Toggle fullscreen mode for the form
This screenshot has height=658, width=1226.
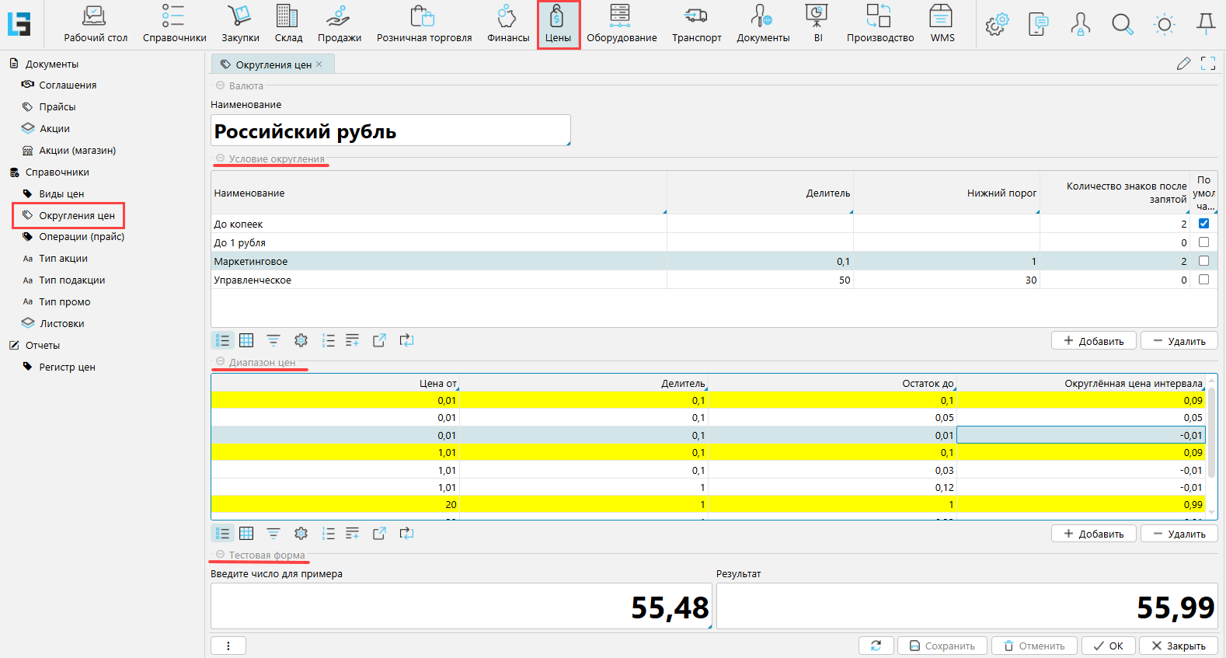tap(1208, 64)
